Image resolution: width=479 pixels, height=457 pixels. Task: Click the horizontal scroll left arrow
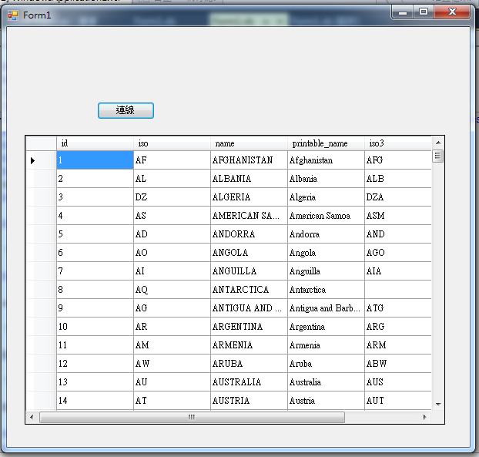point(32,417)
